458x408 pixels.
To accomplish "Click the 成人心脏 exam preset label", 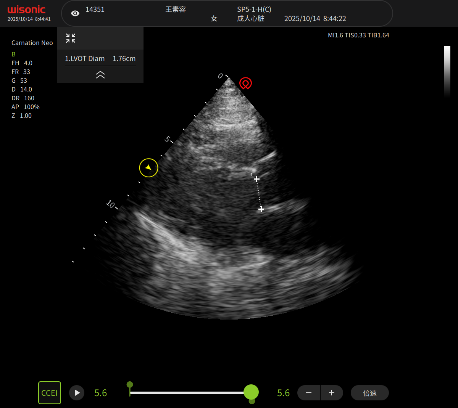I will click(250, 19).
